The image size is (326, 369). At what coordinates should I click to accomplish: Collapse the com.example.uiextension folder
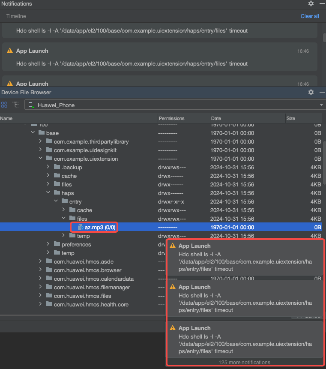[40, 159]
